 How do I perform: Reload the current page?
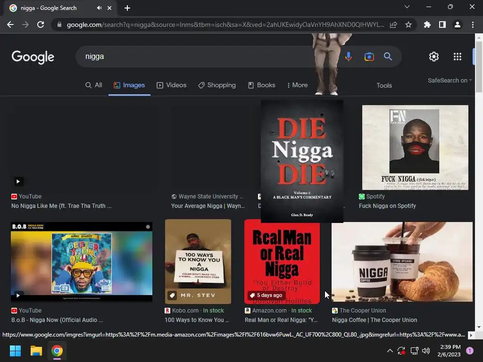[x=41, y=25]
